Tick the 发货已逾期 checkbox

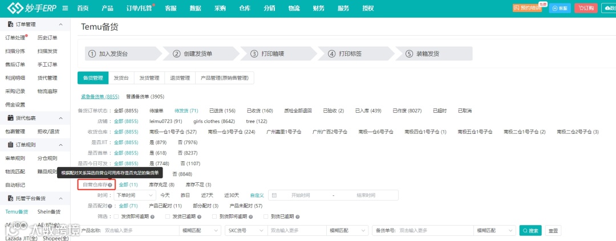tap(167, 217)
